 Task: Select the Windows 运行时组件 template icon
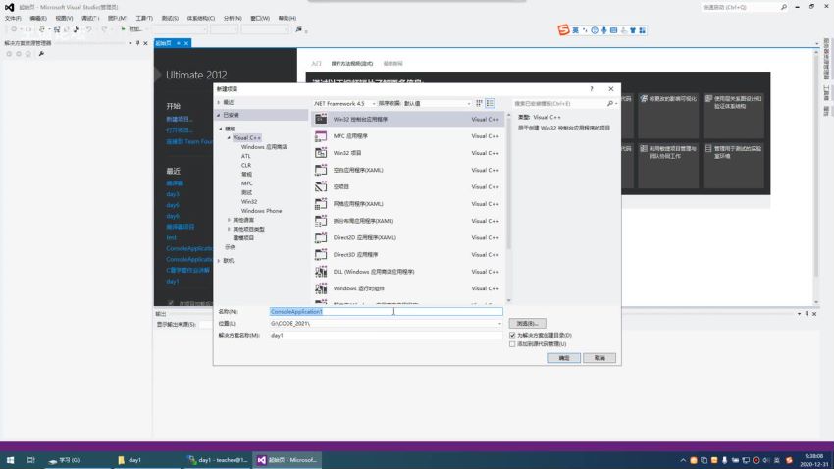pos(321,288)
